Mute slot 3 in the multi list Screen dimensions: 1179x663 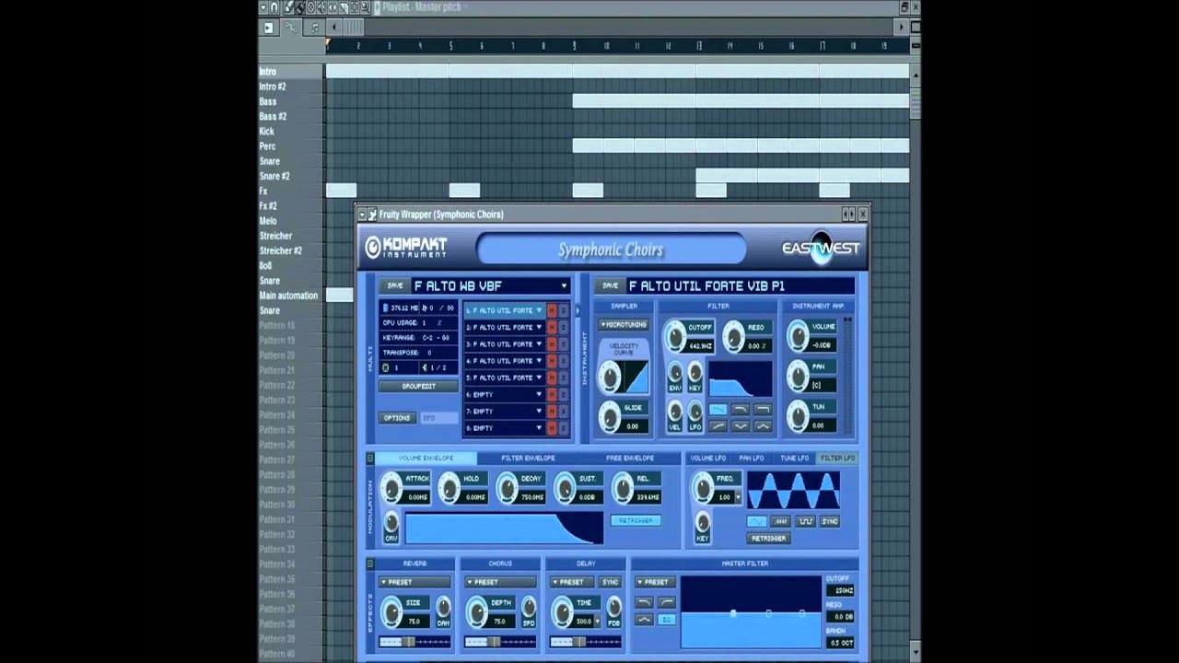point(552,344)
